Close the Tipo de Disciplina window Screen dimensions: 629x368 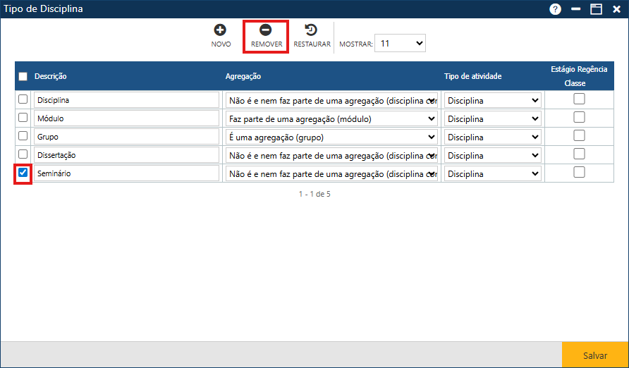pyautogui.click(x=616, y=9)
